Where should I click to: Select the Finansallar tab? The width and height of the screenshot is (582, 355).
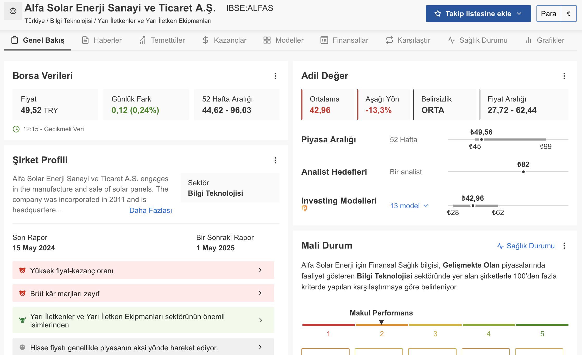[x=344, y=40]
